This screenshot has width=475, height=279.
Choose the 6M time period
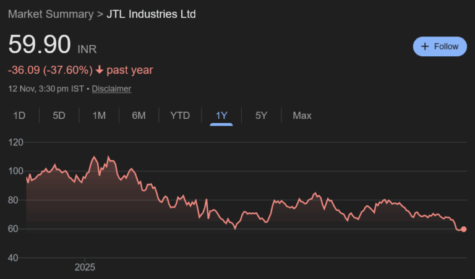[x=139, y=115]
